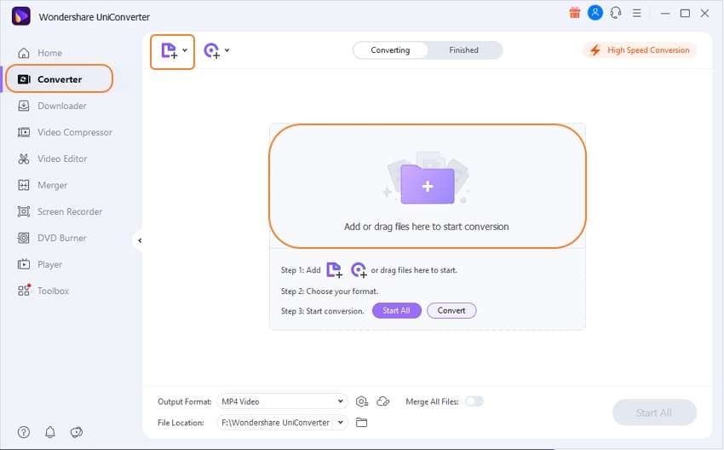Toggle Merge All Files switch
Viewport: 724px width, 450px height.
(474, 401)
